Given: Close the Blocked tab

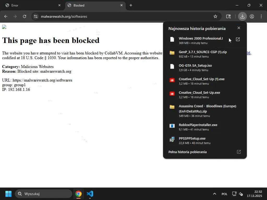Looking at the screenshot, I should (x=122, y=5).
